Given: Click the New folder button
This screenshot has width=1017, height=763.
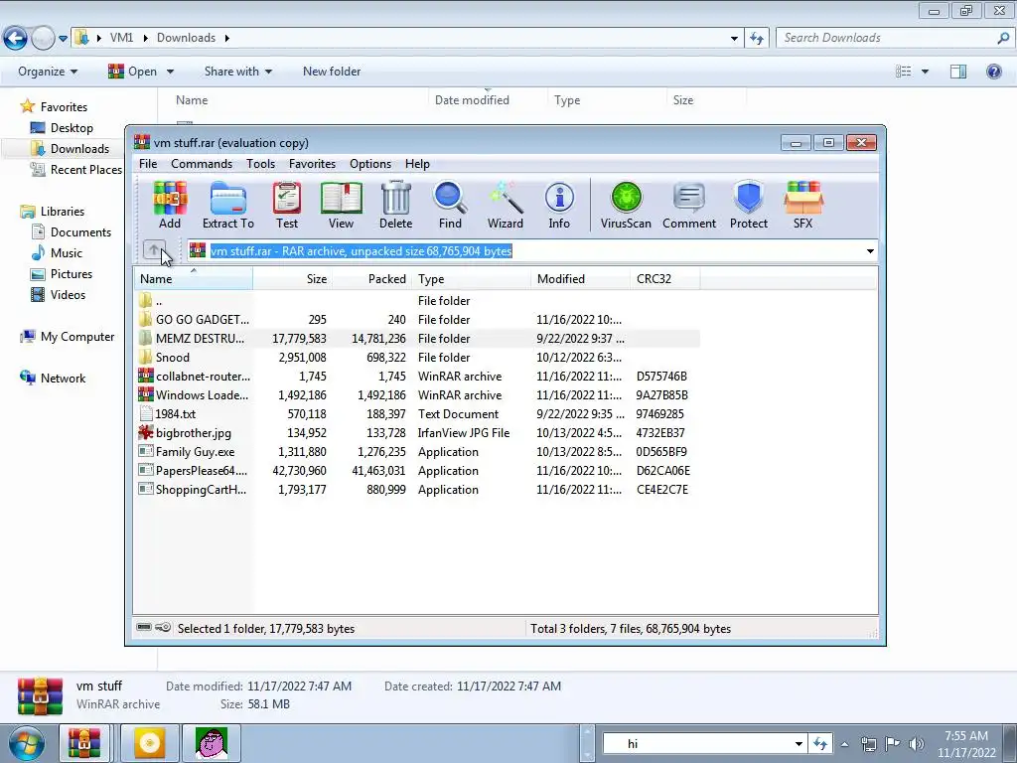Looking at the screenshot, I should (x=332, y=72).
